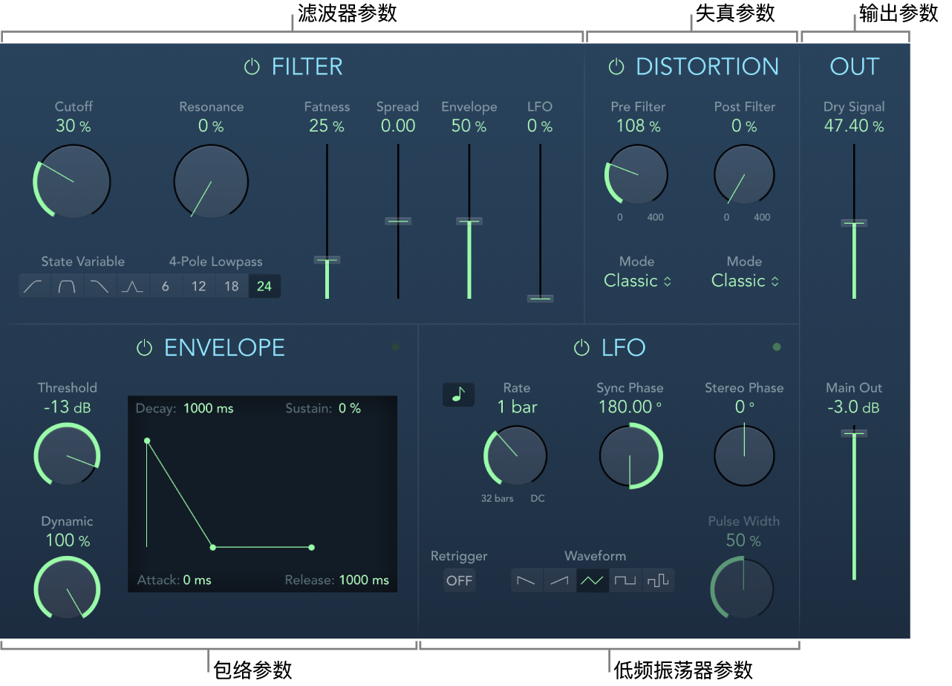Choose the 18 dB filter slope

point(232,286)
